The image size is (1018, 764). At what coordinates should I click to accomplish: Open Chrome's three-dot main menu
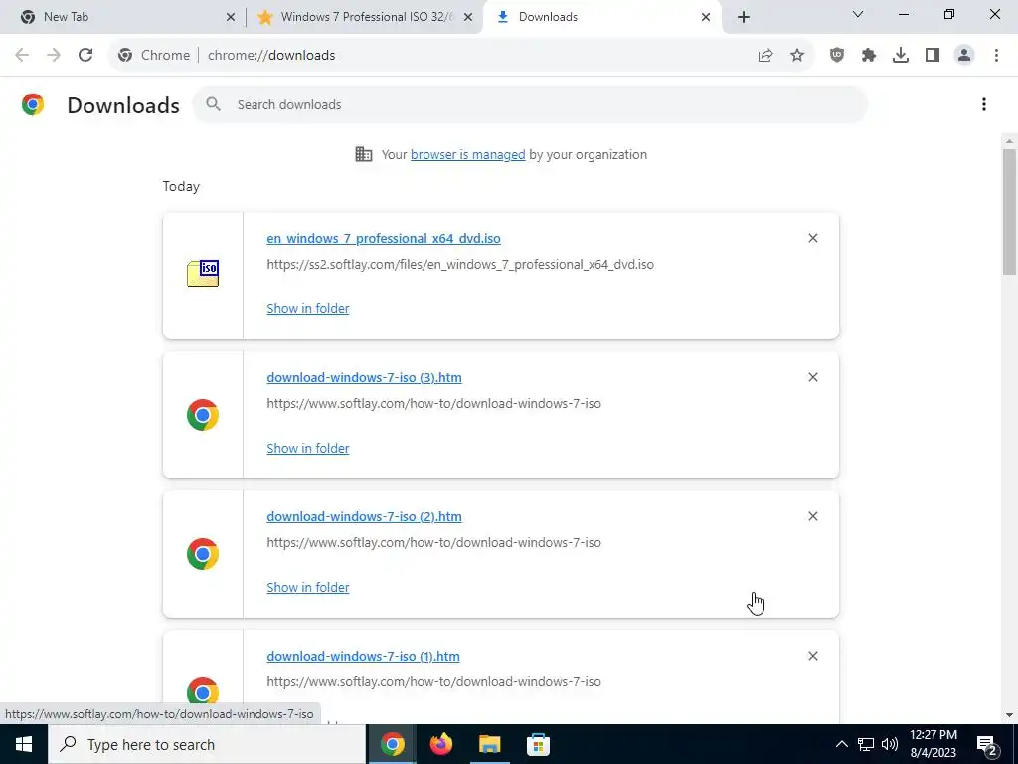coord(996,56)
